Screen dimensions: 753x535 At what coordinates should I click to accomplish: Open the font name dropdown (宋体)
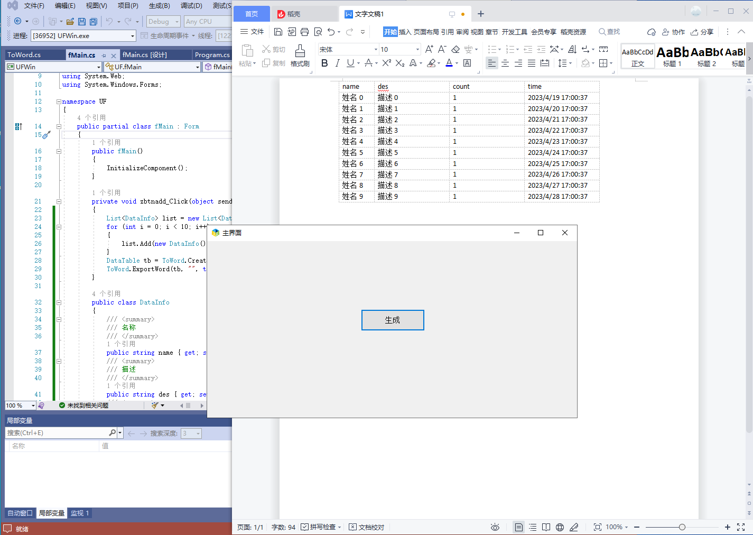click(376, 49)
